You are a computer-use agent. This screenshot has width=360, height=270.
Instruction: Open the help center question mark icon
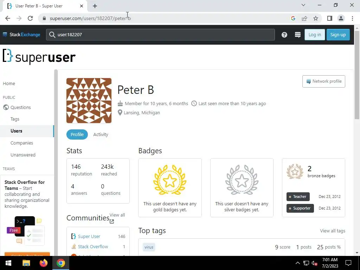tap(284, 35)
